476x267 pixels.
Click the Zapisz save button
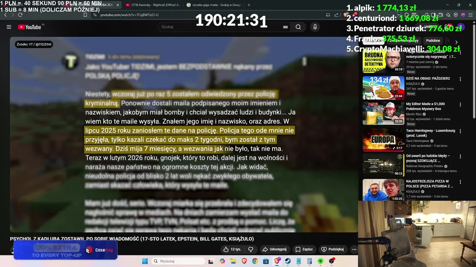pos(304,249)
